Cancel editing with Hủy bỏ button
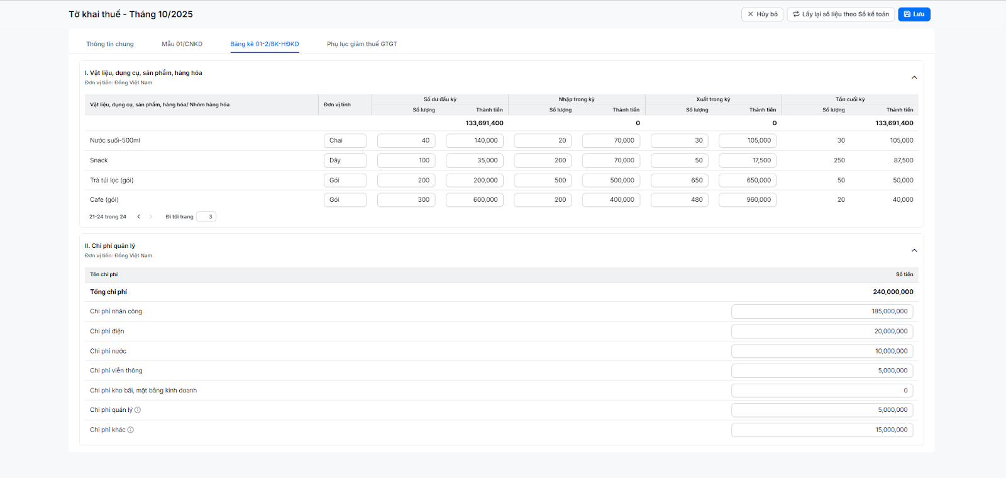 pyautogui.click(x=762, y=14)
